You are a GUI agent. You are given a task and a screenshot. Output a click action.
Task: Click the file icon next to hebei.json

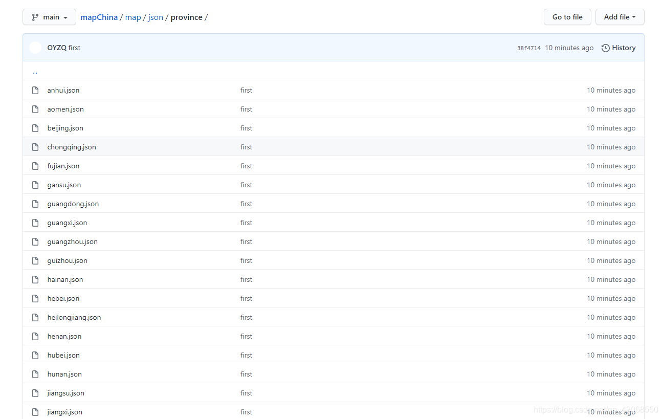35,298
